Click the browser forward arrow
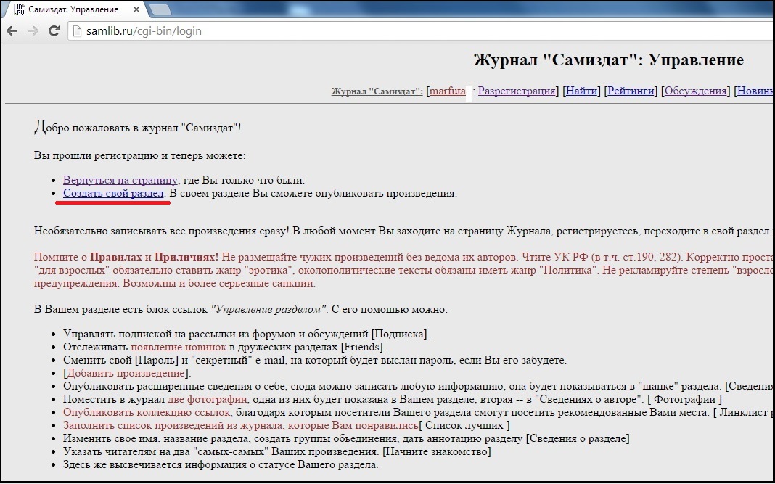This screenshot has height=484, width=775. (33, 31)
